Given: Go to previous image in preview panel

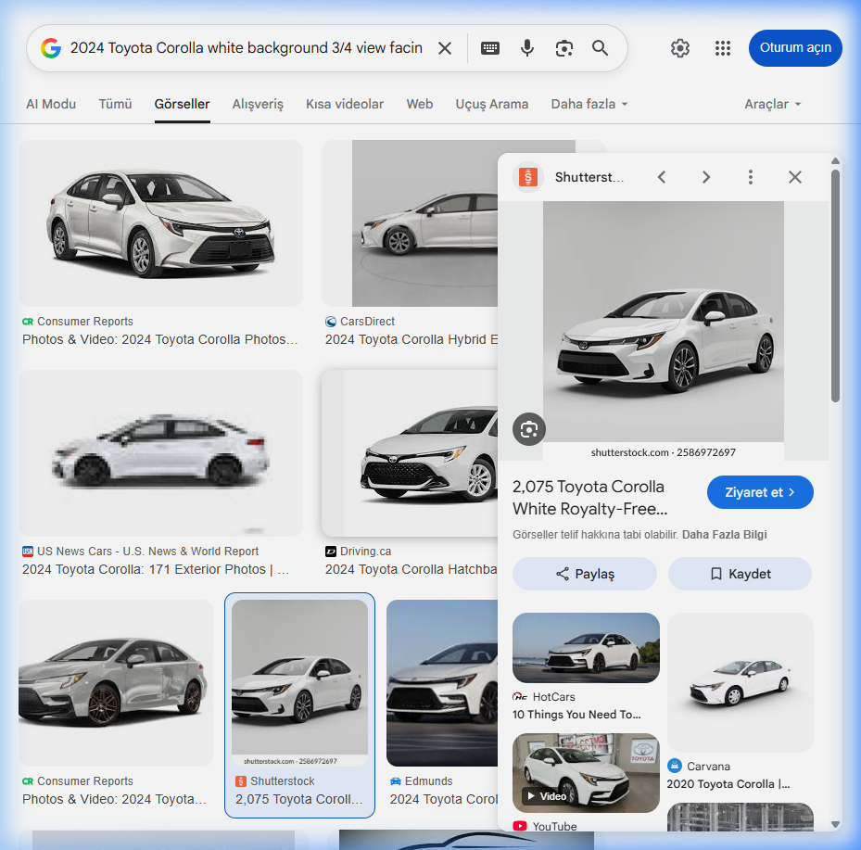Looking at the screenshot, I should tap(662, 177).
